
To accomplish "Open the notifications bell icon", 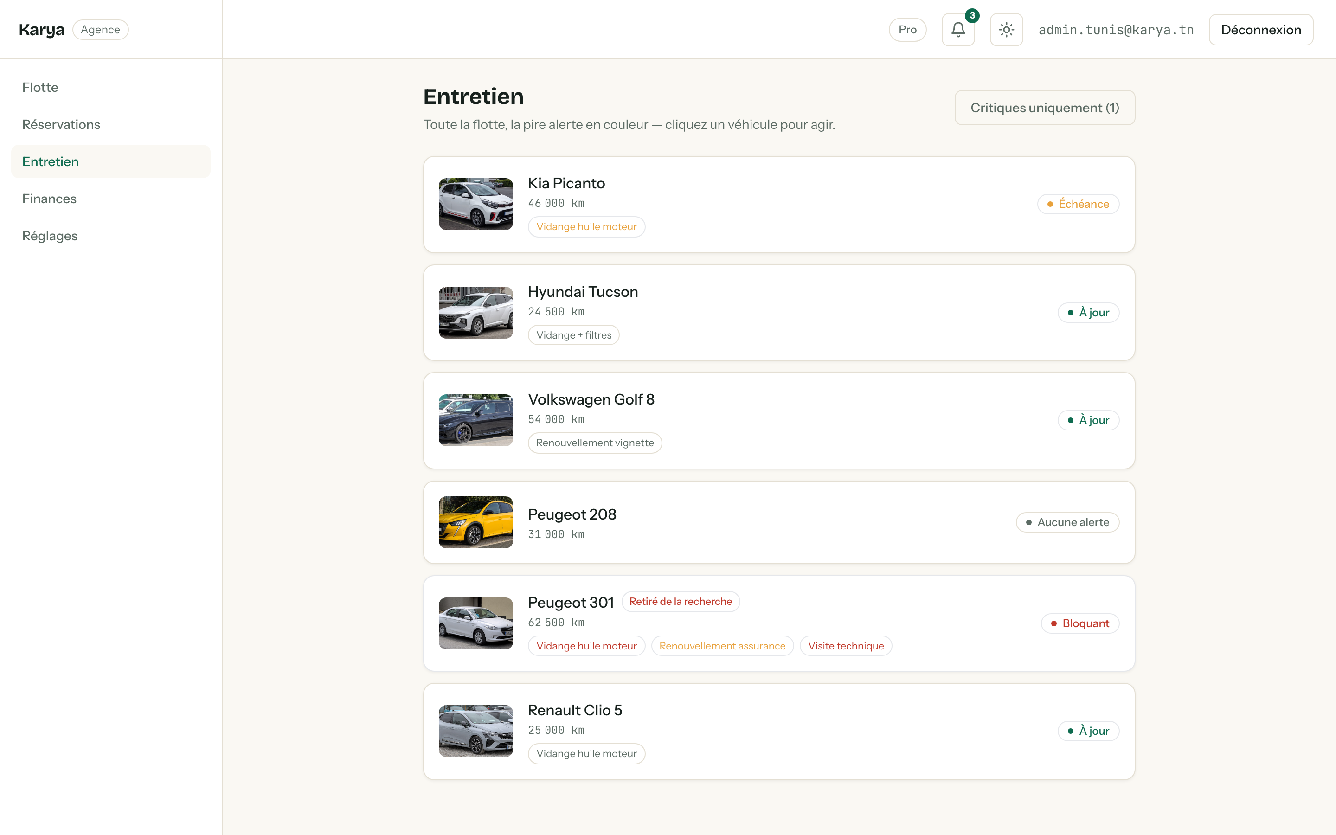I will [x=958, y=30].
